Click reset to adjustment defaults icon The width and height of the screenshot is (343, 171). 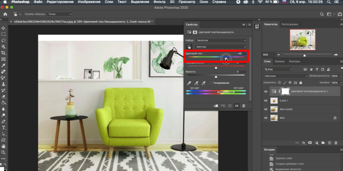(x=230, y=106)
